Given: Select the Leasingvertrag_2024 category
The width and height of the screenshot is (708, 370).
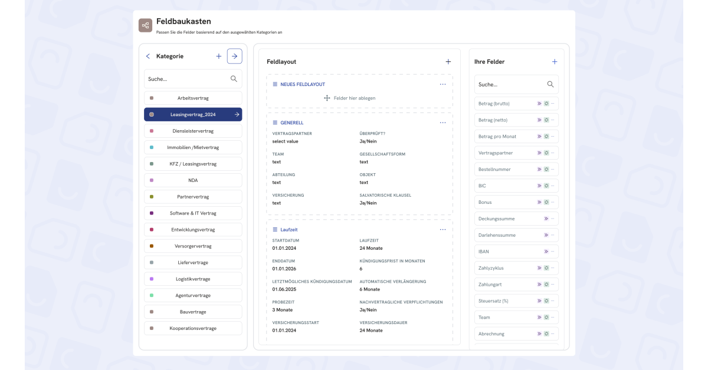Looking at the screenshot, I should click(x=193, y=114).
